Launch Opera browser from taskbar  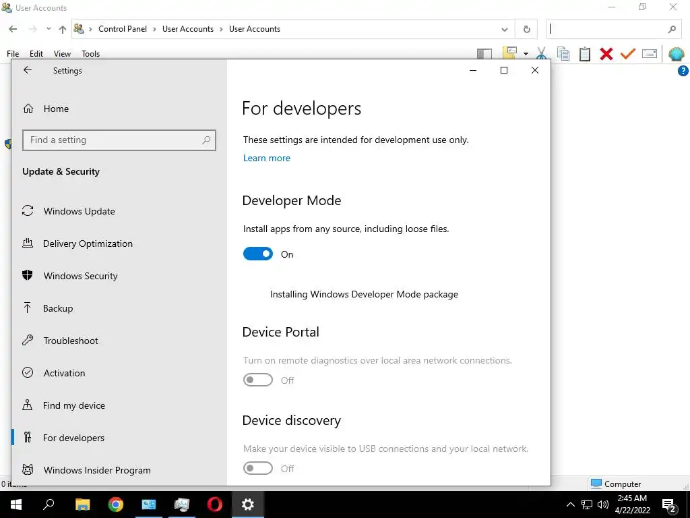[215, 505]
